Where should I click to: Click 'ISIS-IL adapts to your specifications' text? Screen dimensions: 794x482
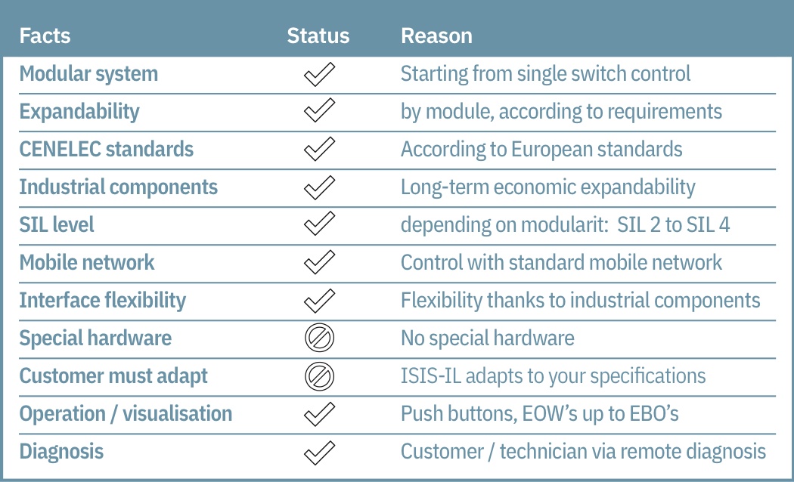(553, 376)
